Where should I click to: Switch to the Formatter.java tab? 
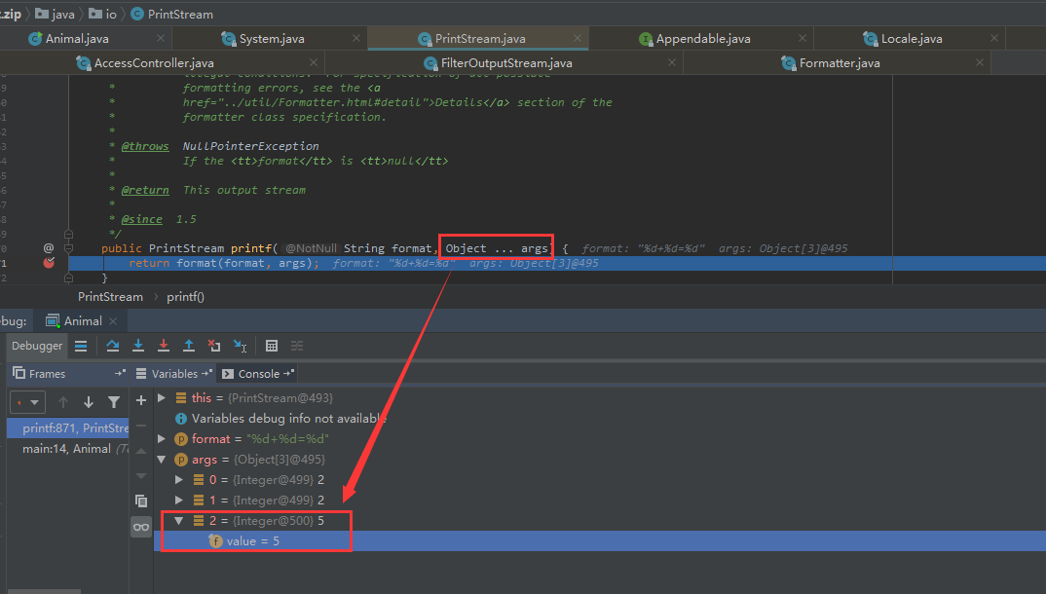pos(839,63)
